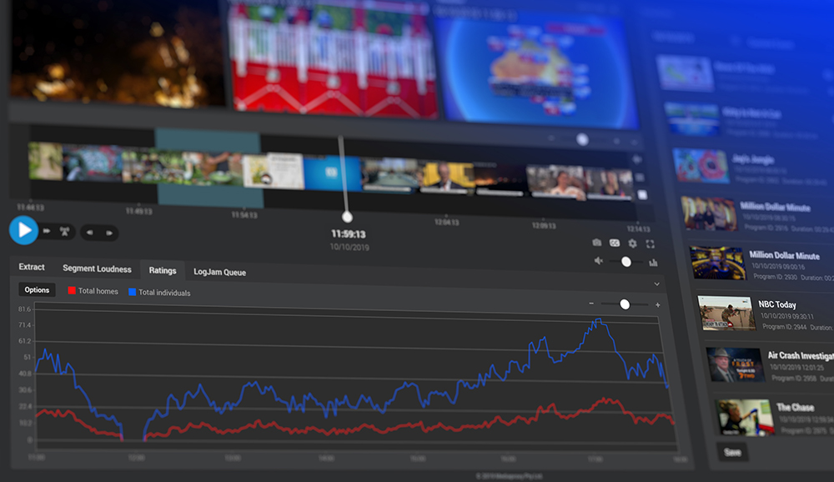This screenshot has height=482, width=834.
Task: Click the Save button
Action: (732, 453)
